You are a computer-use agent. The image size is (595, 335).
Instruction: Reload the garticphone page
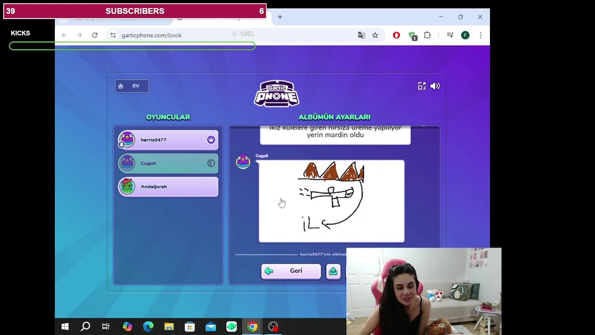pyautogui.click(x=95, y=35)
